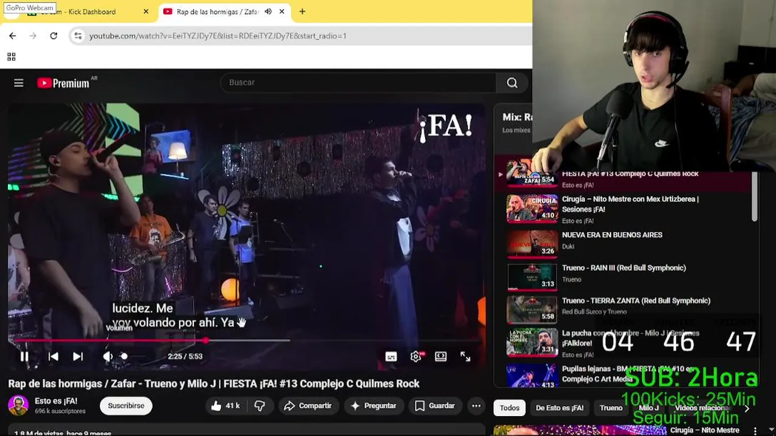Viewport: 776px width, 436px height.
Task: Open the player settings gear
Action: (416, 357)
